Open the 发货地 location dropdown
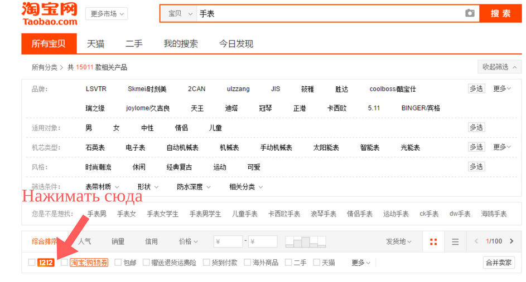 (x=398, y=241)
